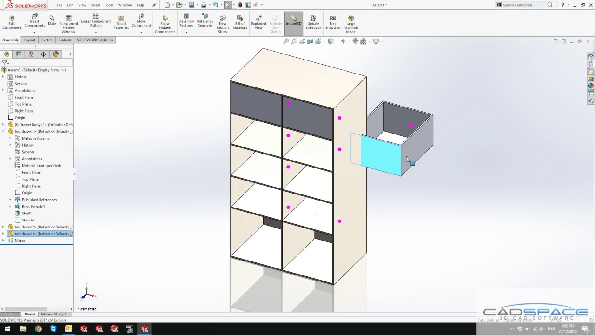595x335 pixels.
Task: Expand Mates in Assem3 folder
Action: 10,138
